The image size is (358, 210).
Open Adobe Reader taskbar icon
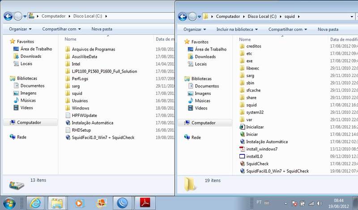click(x=145, y=203)
